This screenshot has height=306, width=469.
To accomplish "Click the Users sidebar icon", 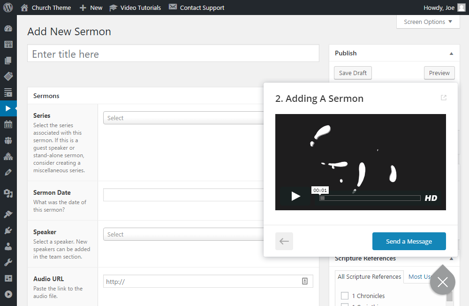I will [x=8, y=246].
